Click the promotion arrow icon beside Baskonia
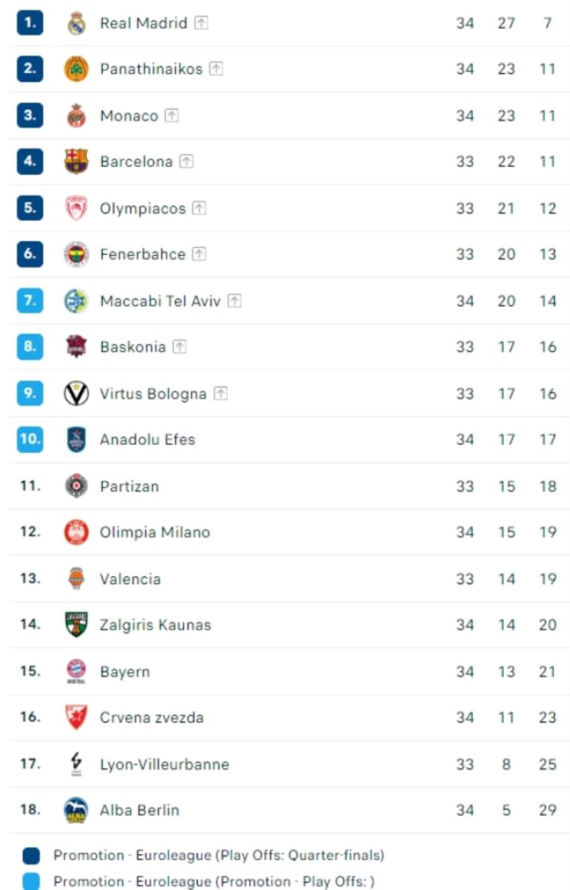570x890 pixels. 179,346
